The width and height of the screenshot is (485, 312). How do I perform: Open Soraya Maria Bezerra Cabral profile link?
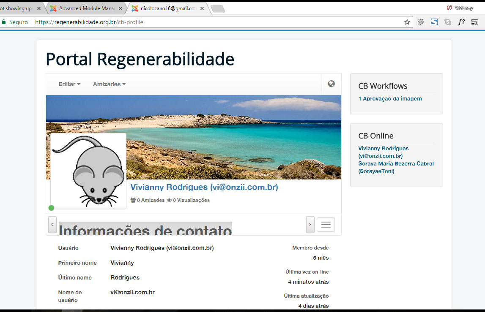click(396, 167)
